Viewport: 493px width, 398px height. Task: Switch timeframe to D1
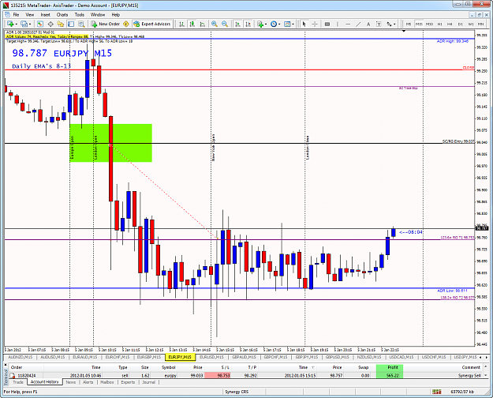click(x=461, y=24)
